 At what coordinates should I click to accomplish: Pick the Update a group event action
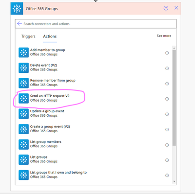click(x=94, y=114)
